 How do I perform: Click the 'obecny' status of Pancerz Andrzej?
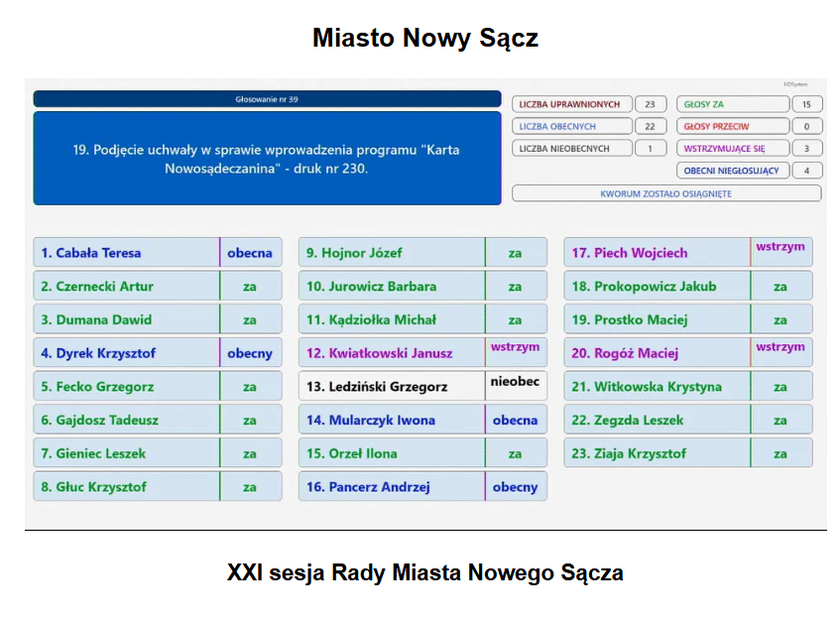pyautogui.click(x=515, y=487)
